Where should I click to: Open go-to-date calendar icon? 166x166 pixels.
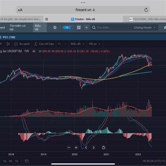[27, 161]
